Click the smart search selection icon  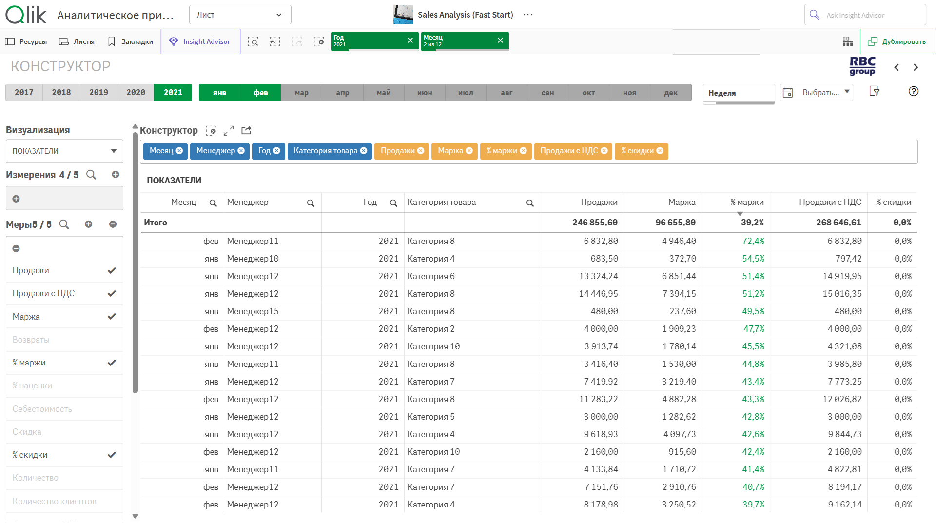[253, 41]
